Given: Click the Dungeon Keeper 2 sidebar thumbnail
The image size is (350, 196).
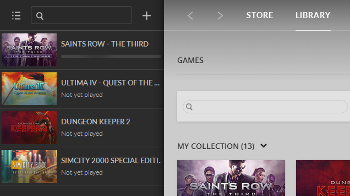Looking at the screenshot, I should [29, 127].
